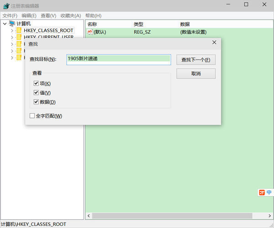Click the (数值未设置) data cell

pyautogui.click(x=194, y=32)
